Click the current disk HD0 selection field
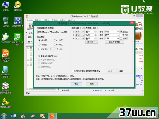This screenshot has height=119, width=159. point(53,32)
